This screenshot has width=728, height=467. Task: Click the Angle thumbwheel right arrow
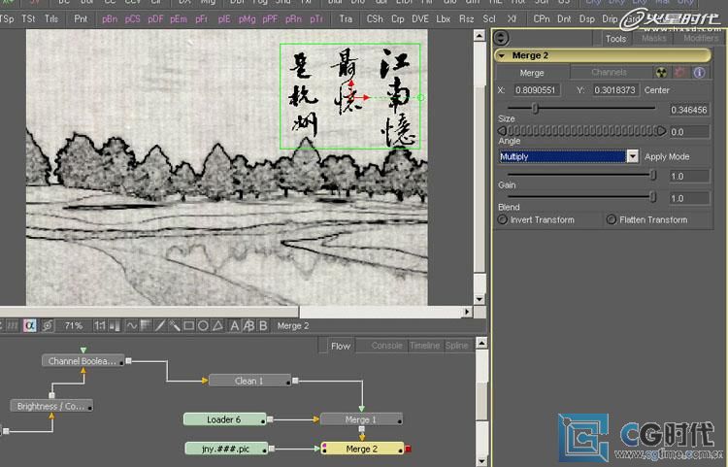tap(662, 131)
